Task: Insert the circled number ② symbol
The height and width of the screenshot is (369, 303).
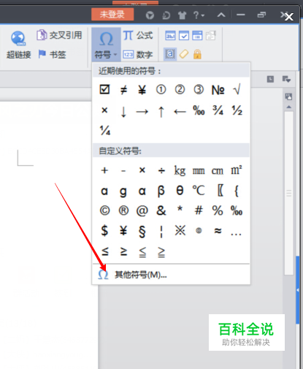Action: [x=180, y=90]
